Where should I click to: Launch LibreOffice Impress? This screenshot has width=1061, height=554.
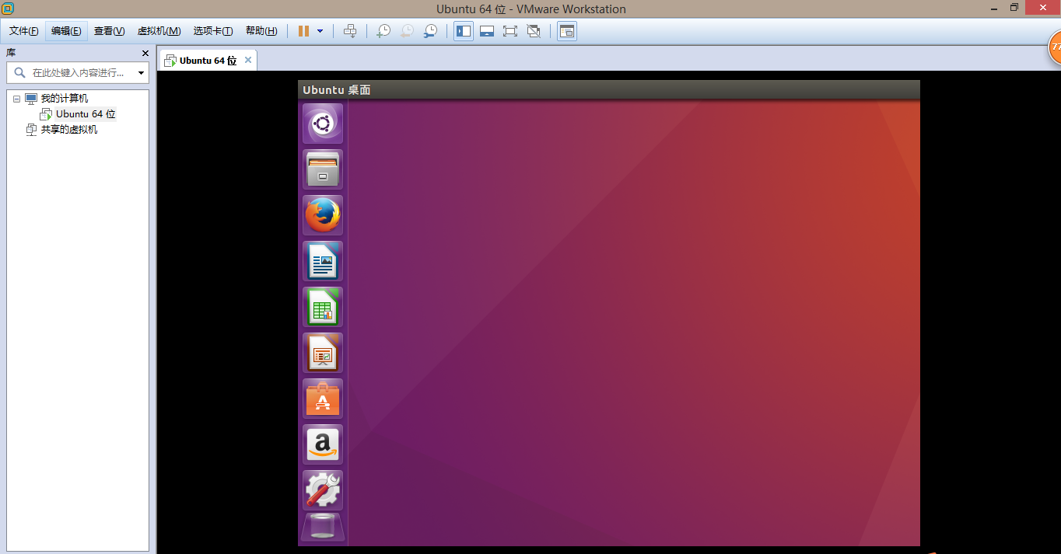click(x=323, y=353)
